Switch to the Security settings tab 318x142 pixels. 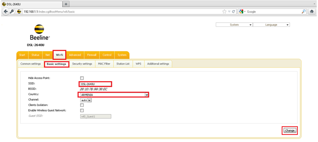click(x=82, y=64)
